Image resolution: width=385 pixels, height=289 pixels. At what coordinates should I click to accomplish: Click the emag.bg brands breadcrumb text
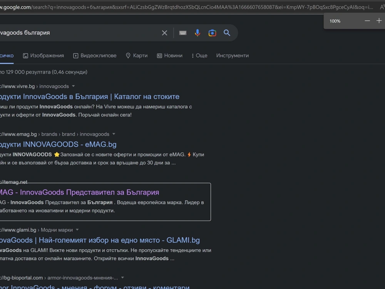(x=55, y=134)
